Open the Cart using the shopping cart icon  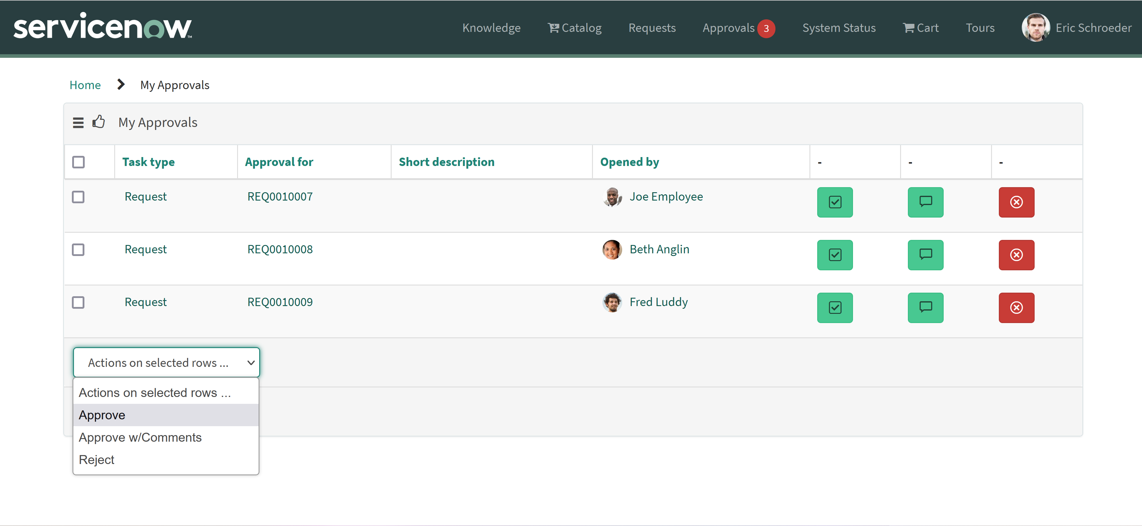point(921,27)
